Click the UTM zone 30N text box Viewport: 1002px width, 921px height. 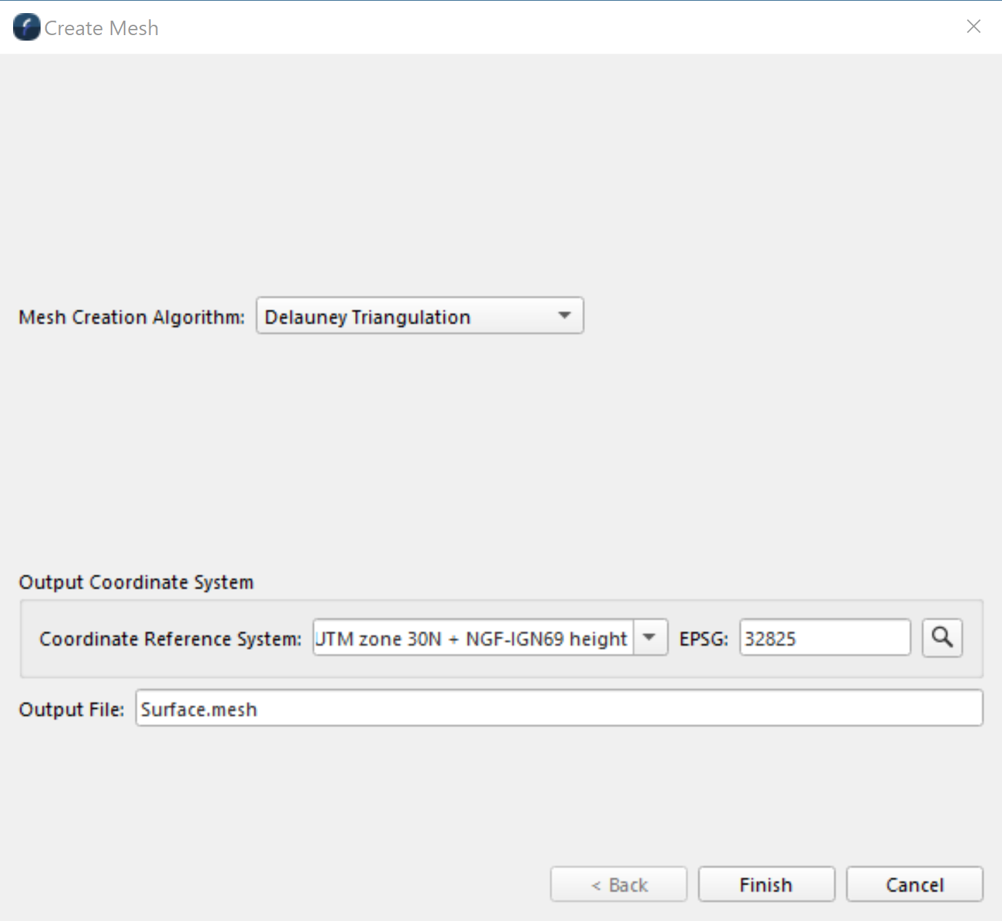(473, 638)
